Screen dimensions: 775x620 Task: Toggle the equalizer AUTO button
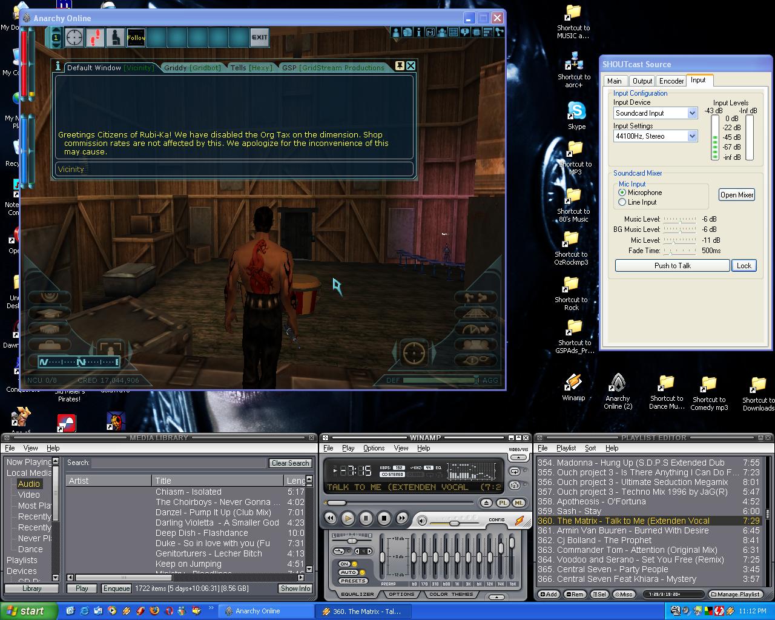349,572
